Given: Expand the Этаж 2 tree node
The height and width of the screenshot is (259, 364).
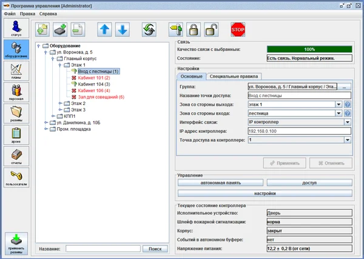Looking at the screenshot, I should [x=59, y=103].
